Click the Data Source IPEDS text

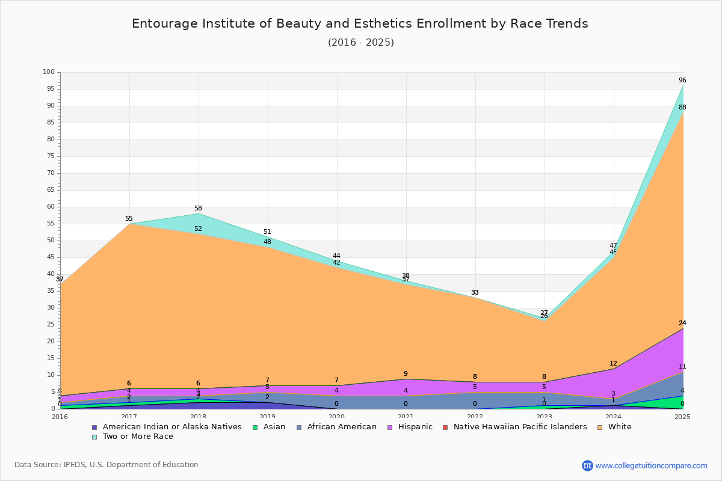(x=106, y=465)
